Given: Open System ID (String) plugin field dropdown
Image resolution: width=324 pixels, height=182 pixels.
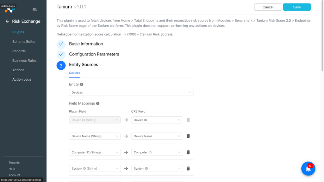Looking at the screenshot, I should coord(95,168).
